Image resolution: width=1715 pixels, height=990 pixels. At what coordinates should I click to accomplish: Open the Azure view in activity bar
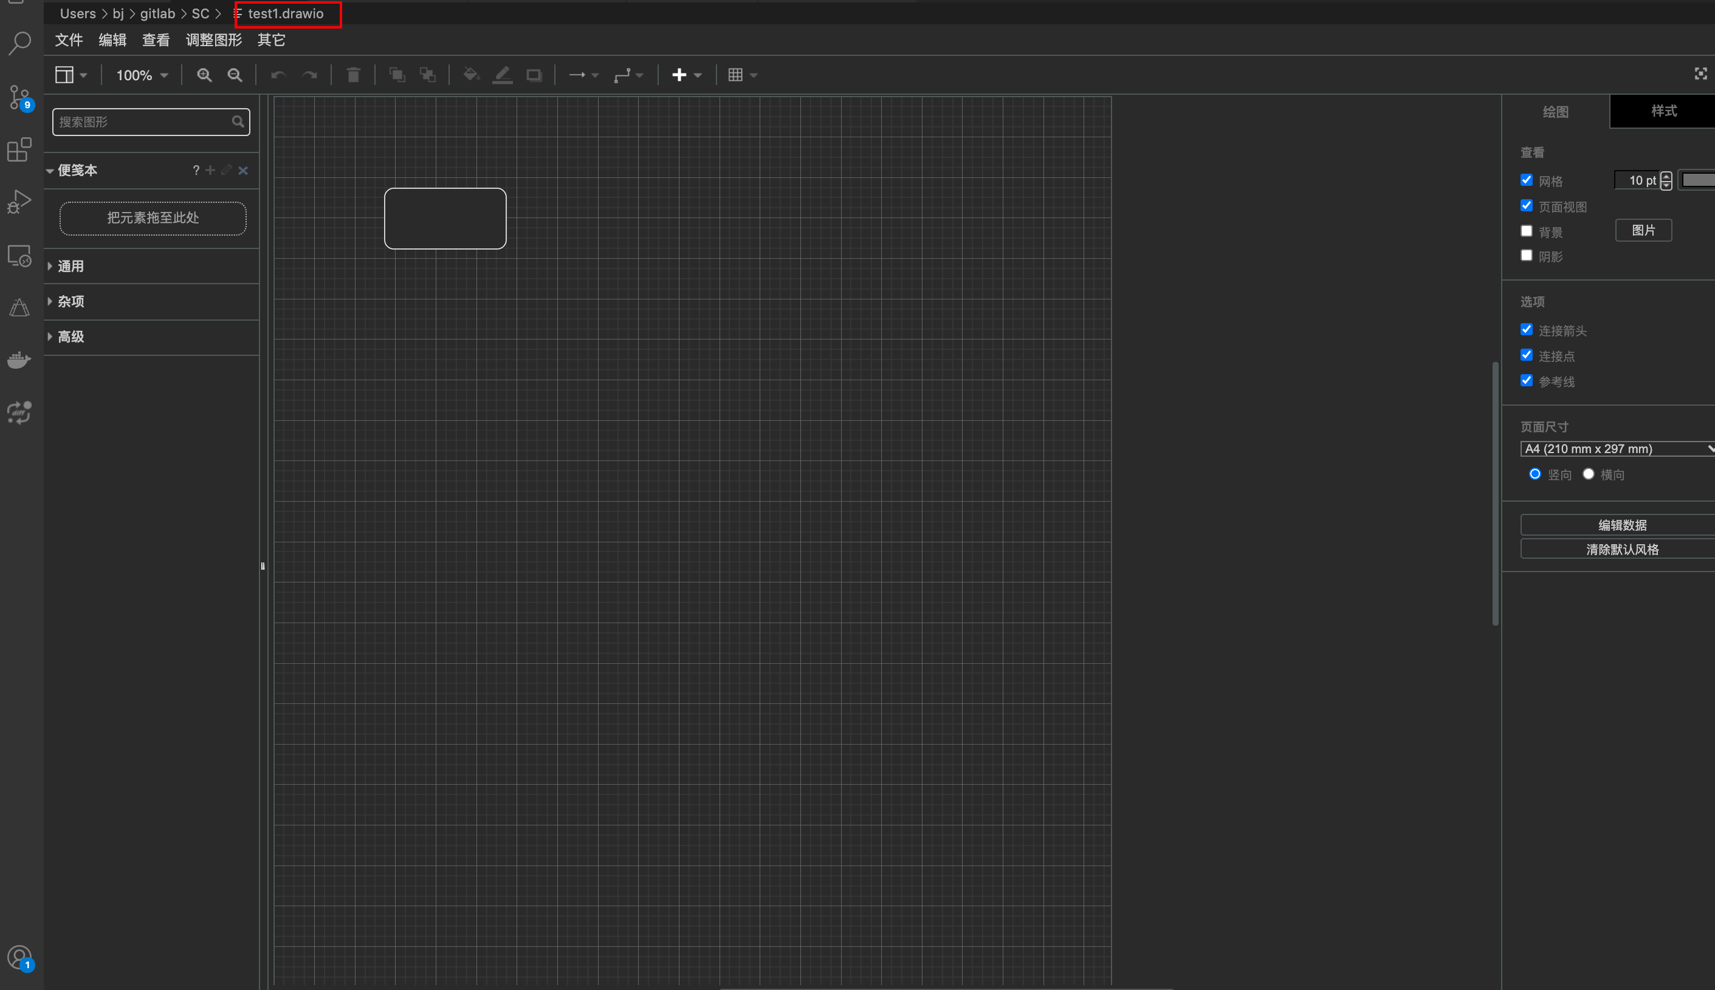coord(19,308)
